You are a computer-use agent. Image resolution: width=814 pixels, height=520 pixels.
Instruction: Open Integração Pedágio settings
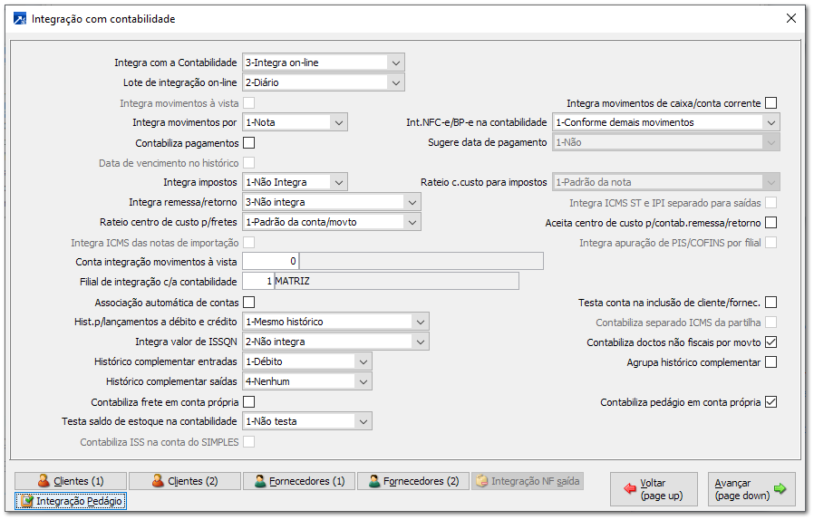71,501
